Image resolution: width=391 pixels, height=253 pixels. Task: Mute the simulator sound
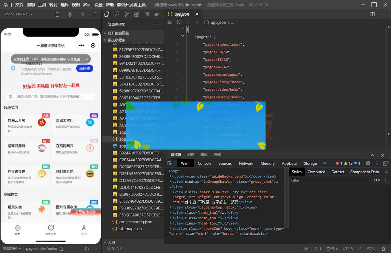(83, 14)
